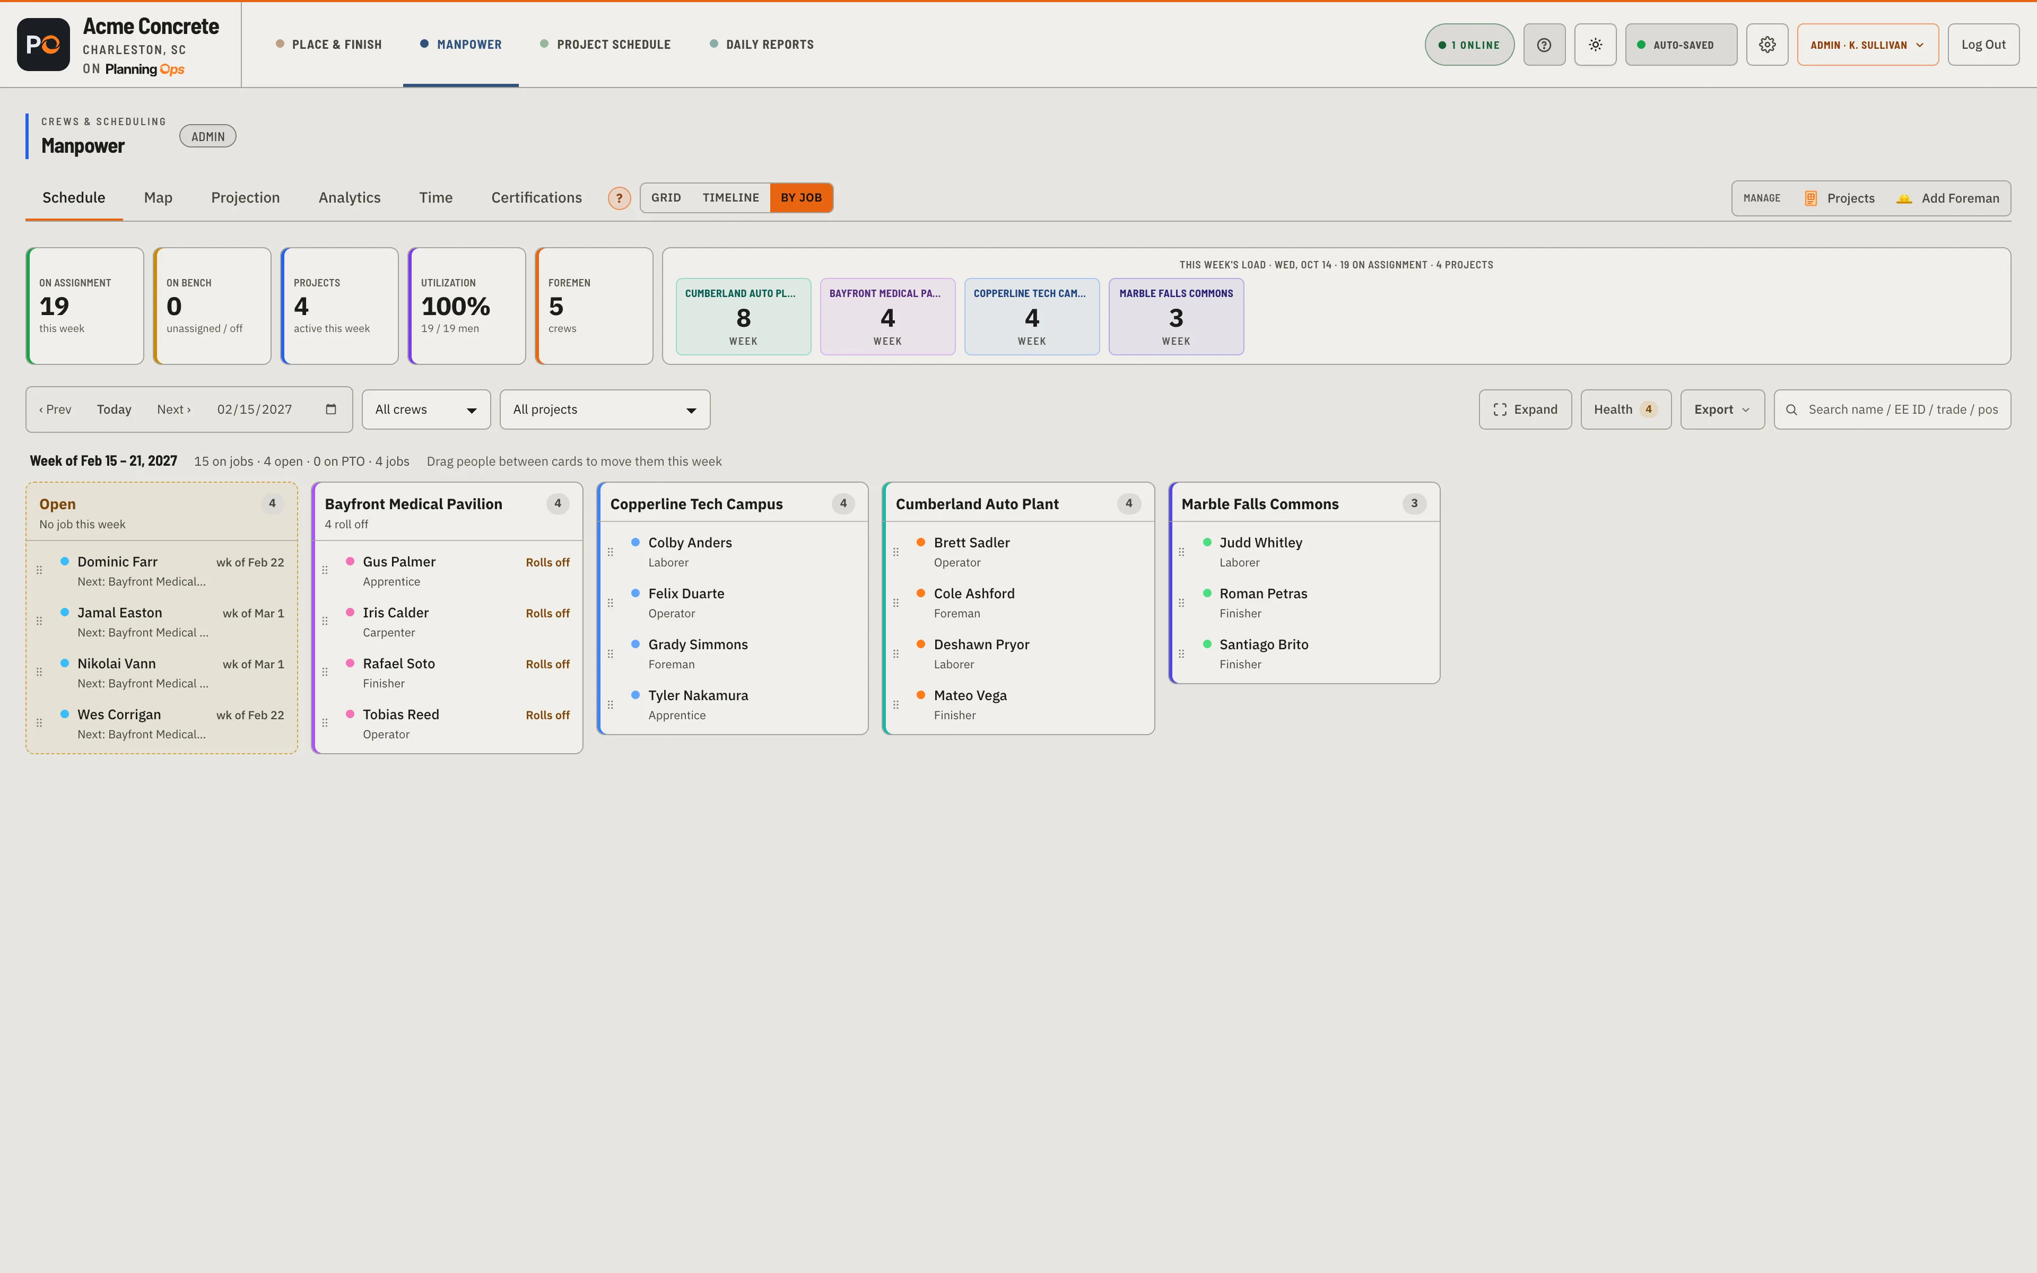Click the 1 ONLINE status pill
This screenshot has width=2037, height=1273.
point(1469,45)
